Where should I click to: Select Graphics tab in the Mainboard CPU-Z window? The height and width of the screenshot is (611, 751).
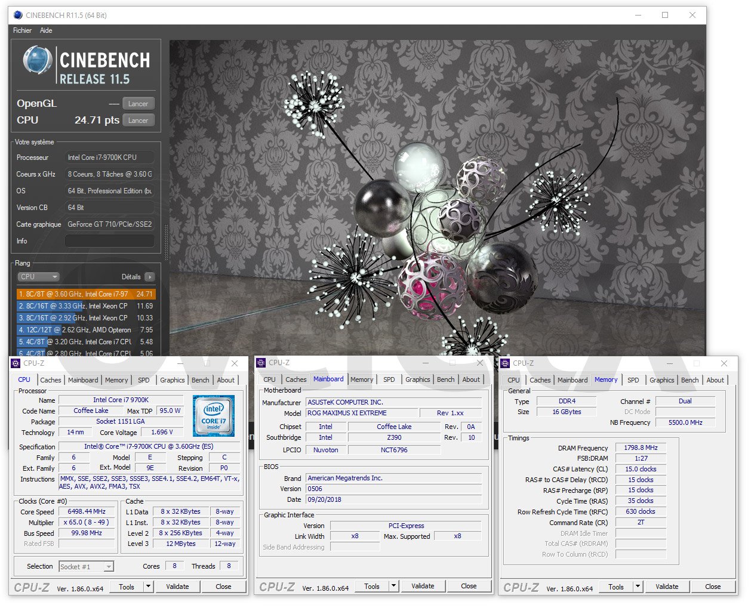417,379
